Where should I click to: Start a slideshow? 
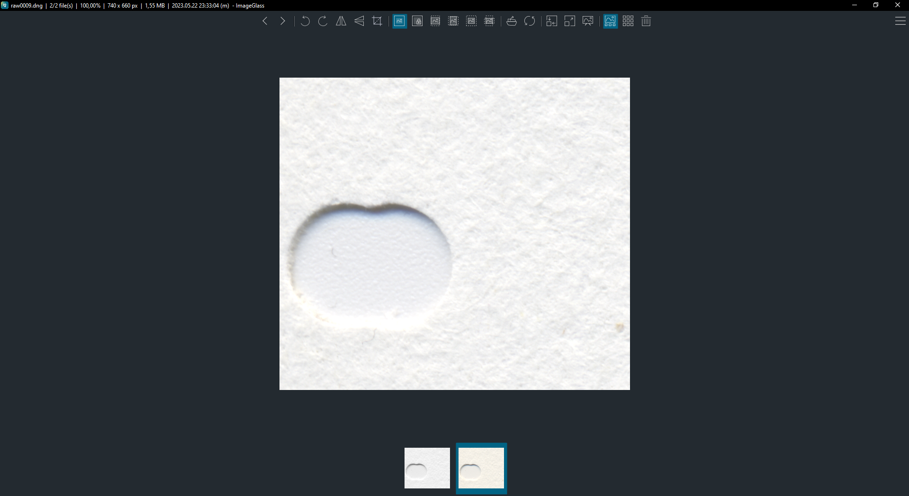tap(587, 21)
